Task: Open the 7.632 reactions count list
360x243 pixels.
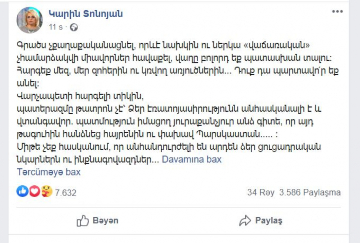Action: click(65, 193)
